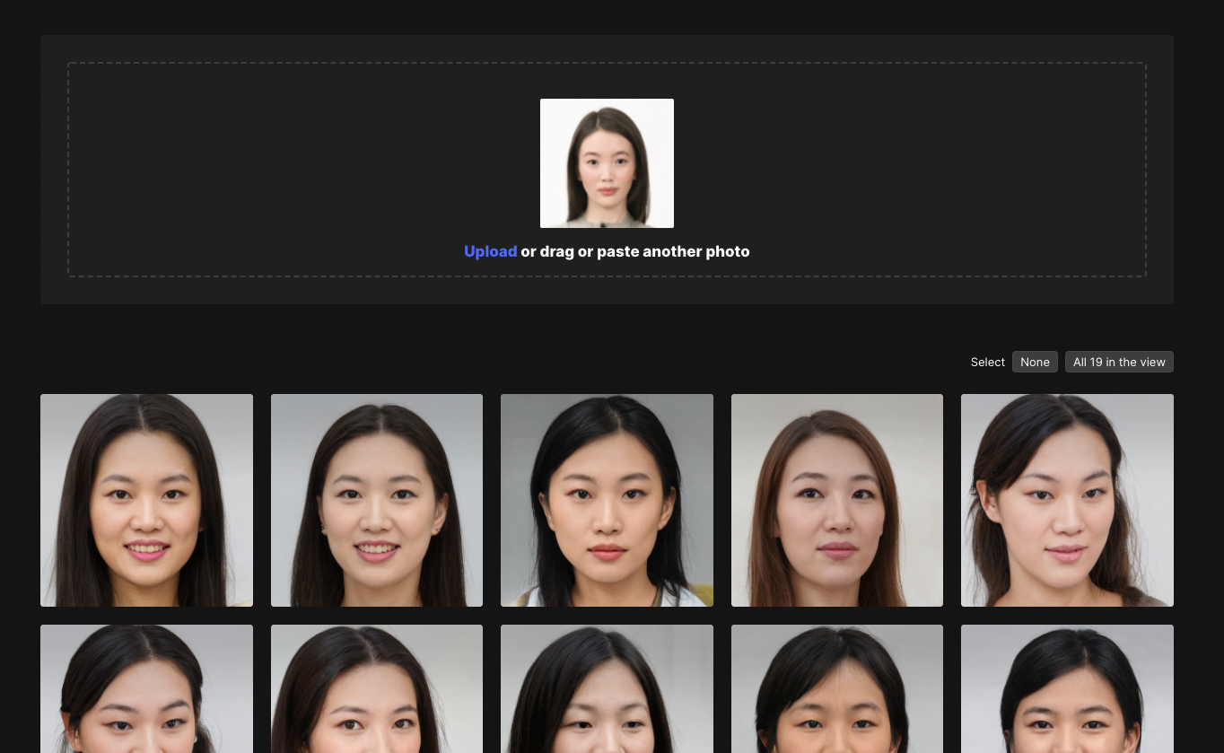Click the None selection button
This screenshot has width=1224, height=753.
click(x=1035, y=362)
